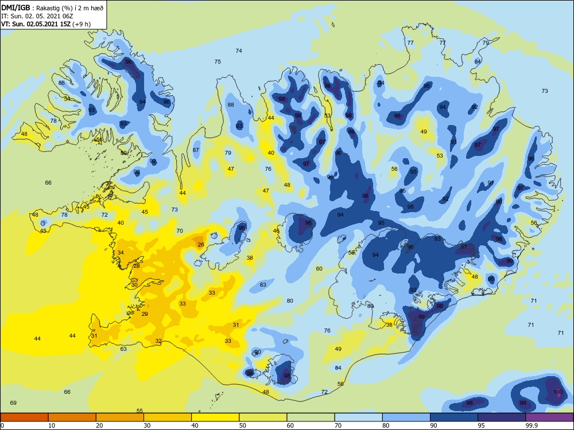Click the "28" humidity value
Screen dimensions: 574x430
click(x=137, y=266)
